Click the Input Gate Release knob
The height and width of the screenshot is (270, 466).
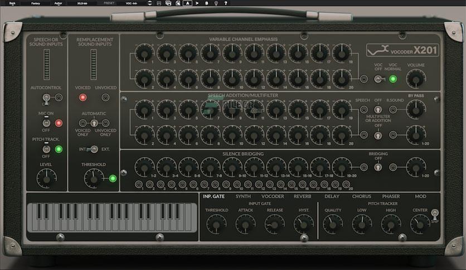(274, 224)
